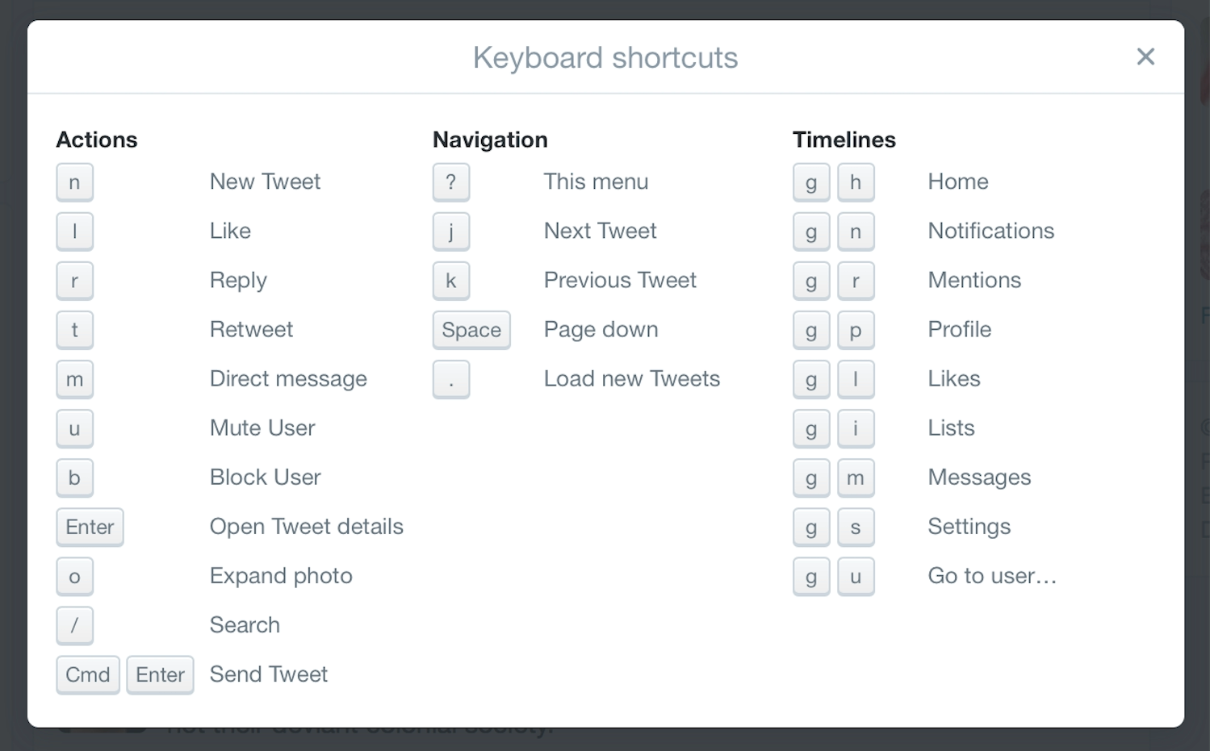
Task: Click the '?' This menu keycap
Action: tap(450, 182)
